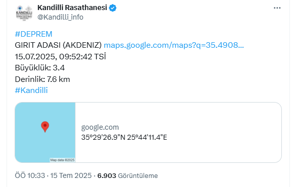Click the red map pin marker

[x=45, y=127]
